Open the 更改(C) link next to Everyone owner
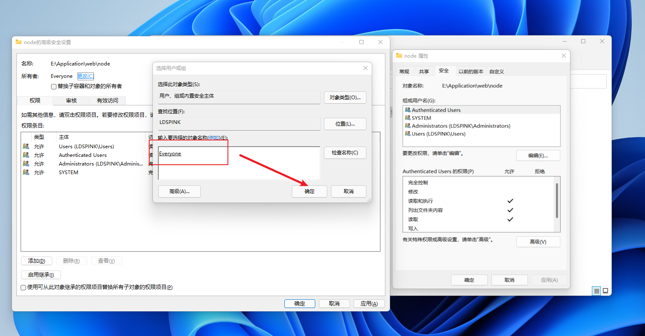The width and height of the screenshot is (645, 336). coord(85,76)
